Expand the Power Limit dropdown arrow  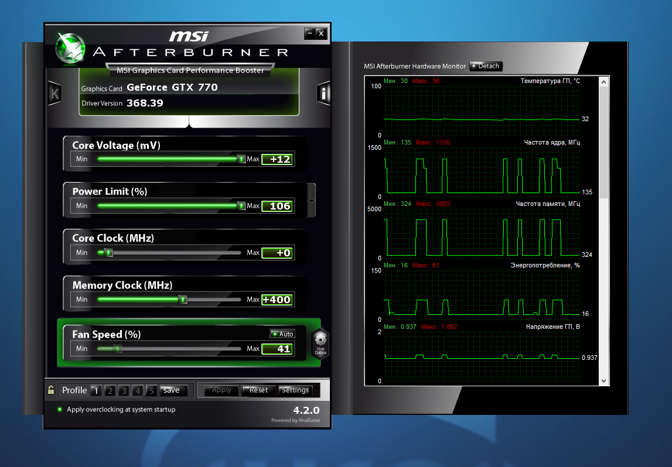(x=312, y=201)
